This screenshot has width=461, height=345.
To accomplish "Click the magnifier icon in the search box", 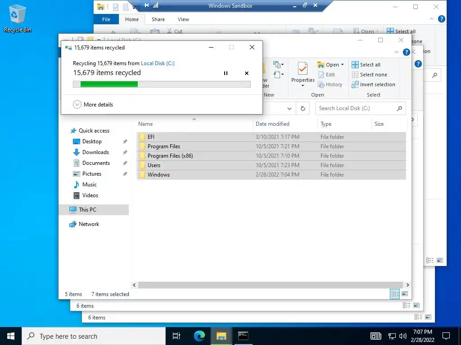I will point(399,108).
